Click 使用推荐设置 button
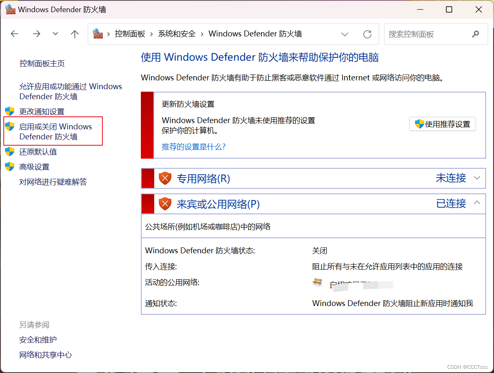This screenshot has width=494, height=373. pyautogui.click(x=442, y=124)
